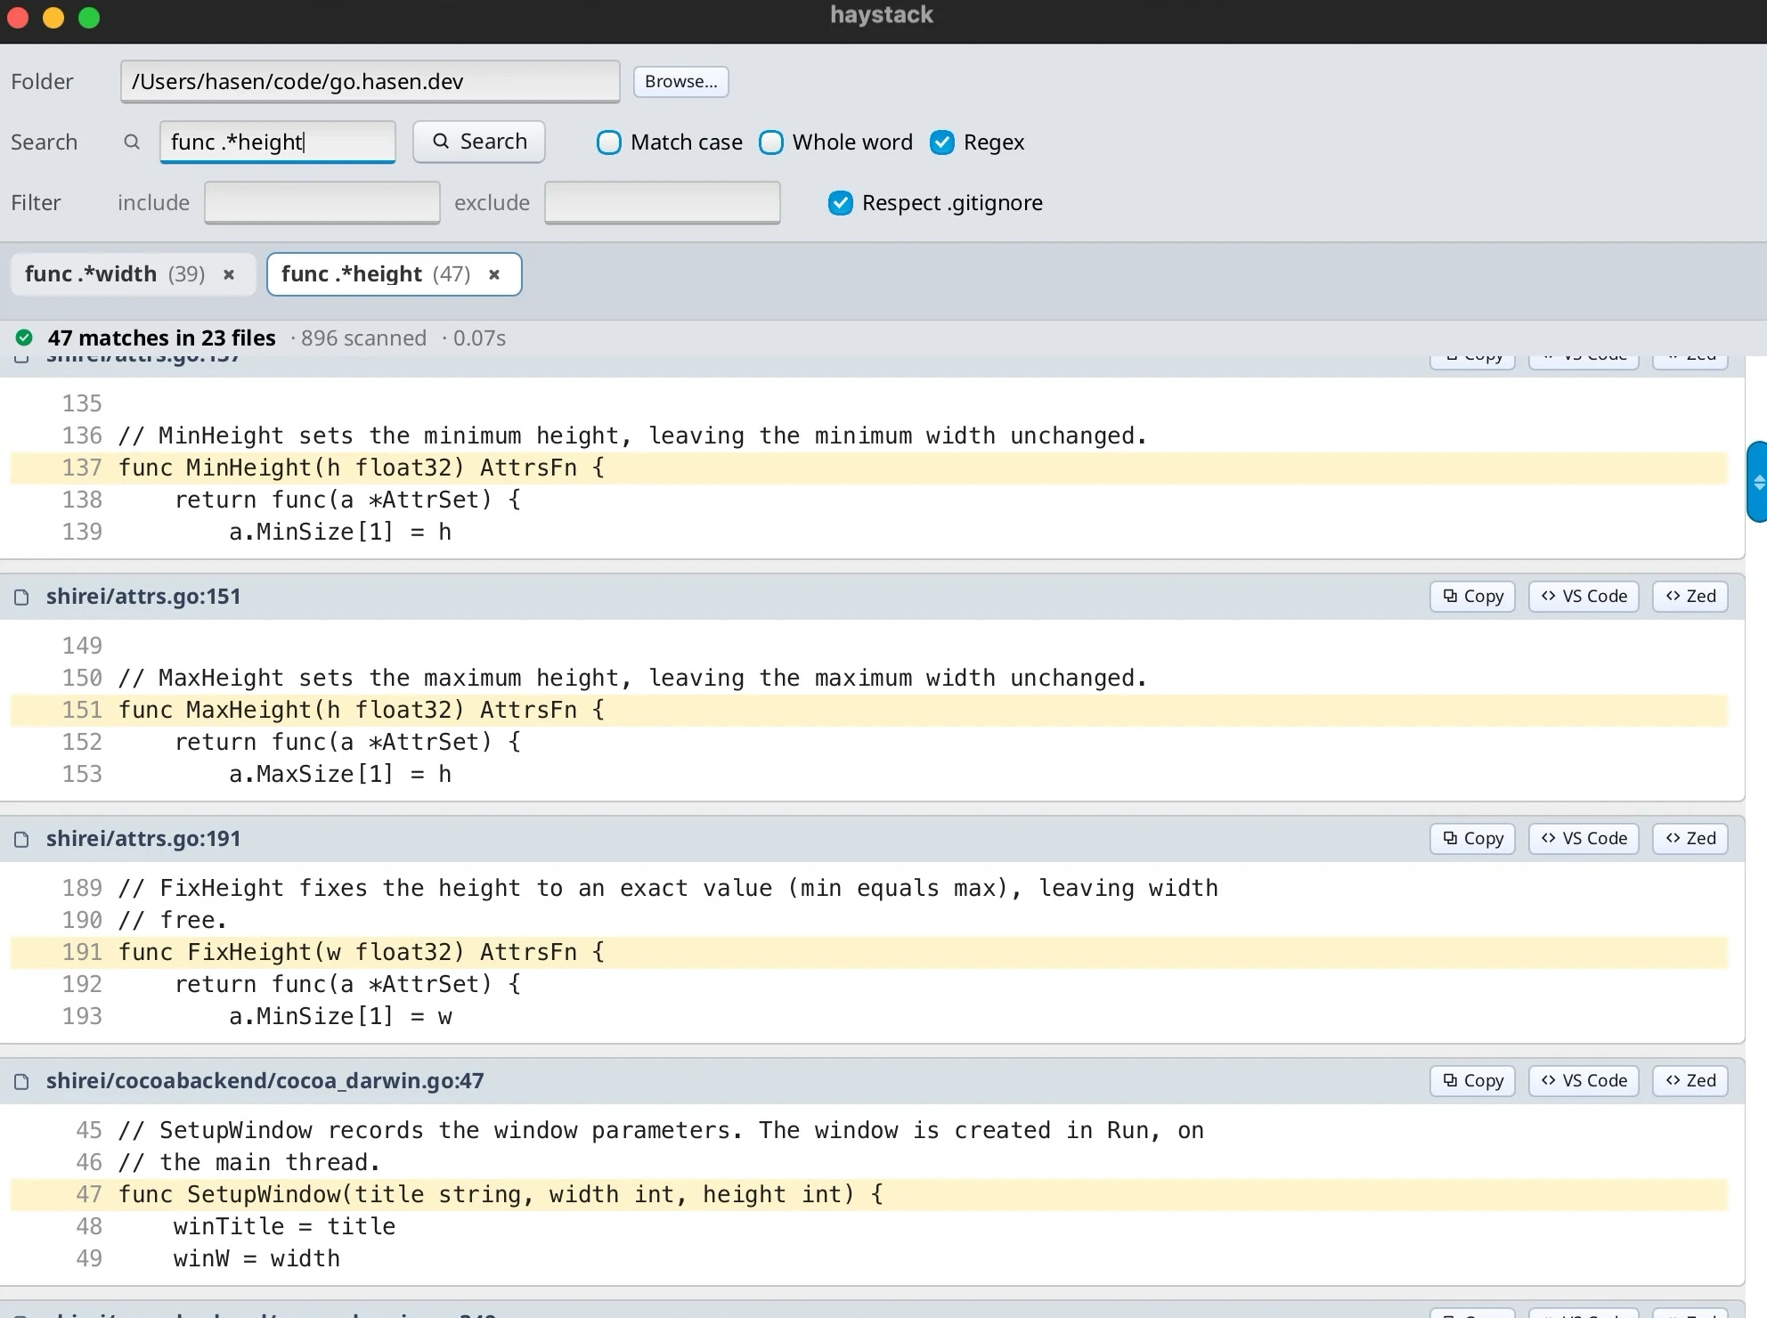Click file icon next to cocoa_darwin.go:47
The width and height of the screenshot is (1767, 1318).
(x=22, y=1082)
